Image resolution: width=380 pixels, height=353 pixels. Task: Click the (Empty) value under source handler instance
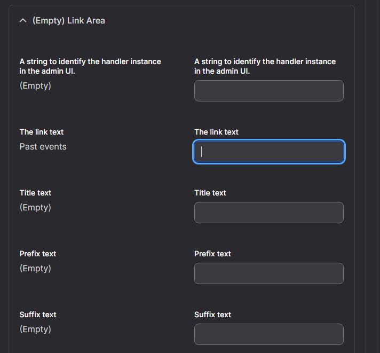pyautogui.click(x=35, y=86)
